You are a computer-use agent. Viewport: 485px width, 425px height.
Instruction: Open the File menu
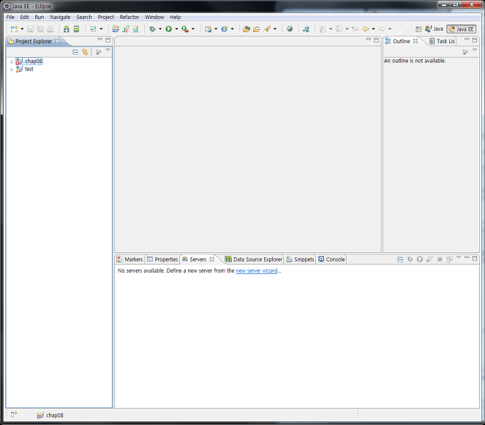click(x=10, y=17)
